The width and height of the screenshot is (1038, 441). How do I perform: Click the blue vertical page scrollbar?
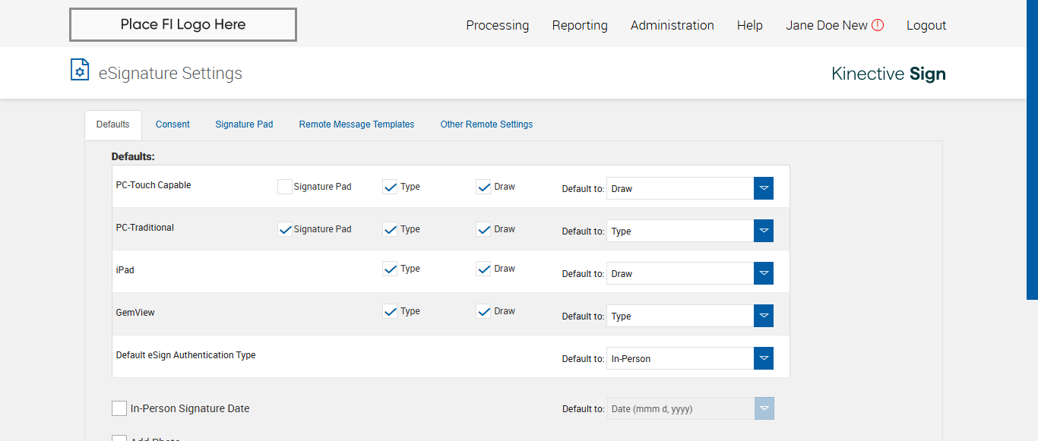[1032, 152]
